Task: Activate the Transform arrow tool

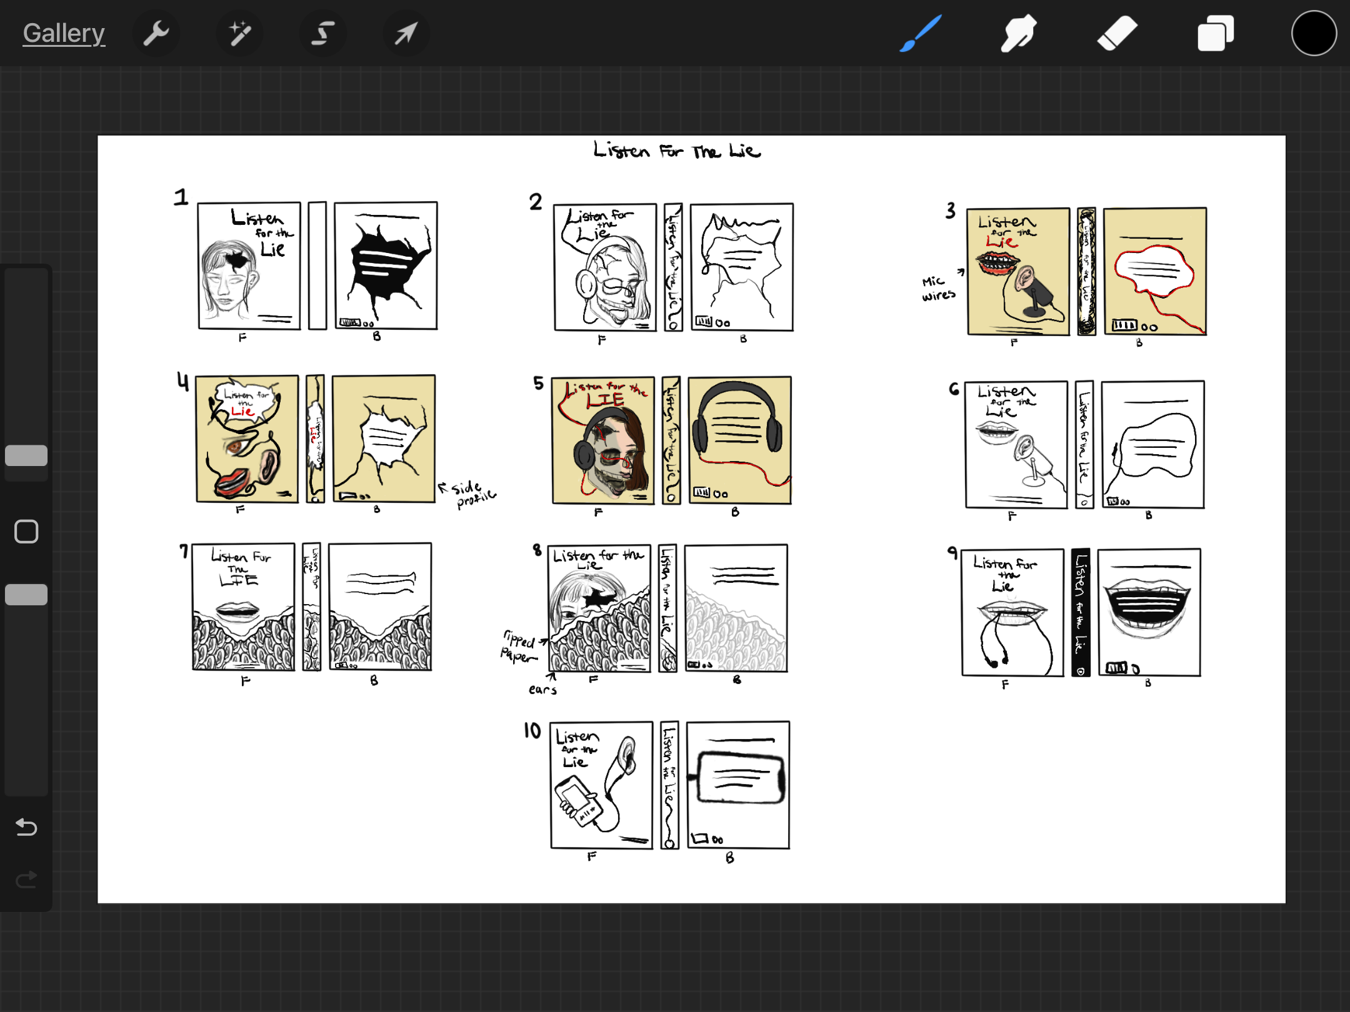Action: (x=406, y=33)
